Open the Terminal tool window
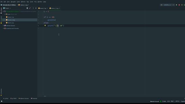 pos(34,99)
